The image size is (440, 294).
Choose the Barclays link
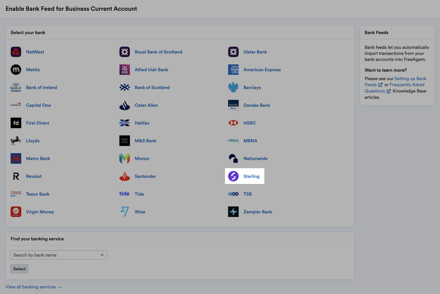click(252, 87)
